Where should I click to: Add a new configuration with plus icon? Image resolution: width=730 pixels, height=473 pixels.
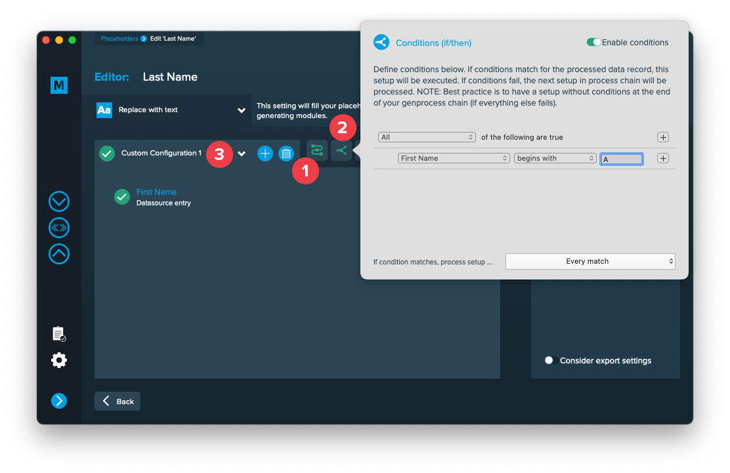click(265, 154)
